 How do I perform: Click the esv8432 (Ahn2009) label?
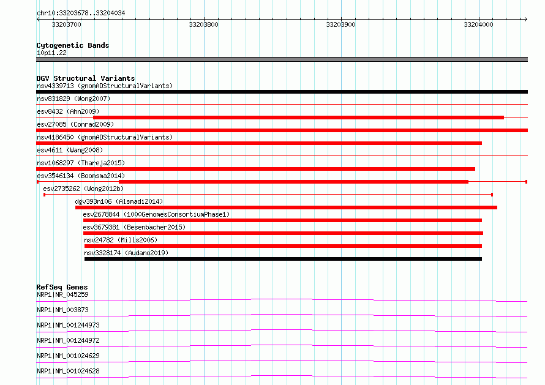(68, 111)
